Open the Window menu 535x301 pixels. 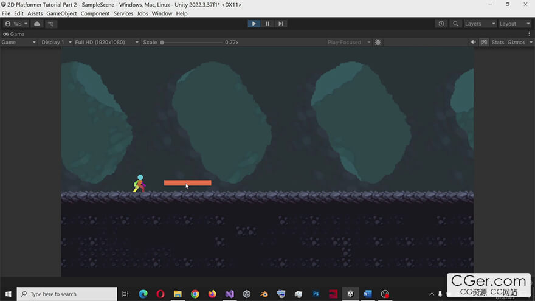162,13
